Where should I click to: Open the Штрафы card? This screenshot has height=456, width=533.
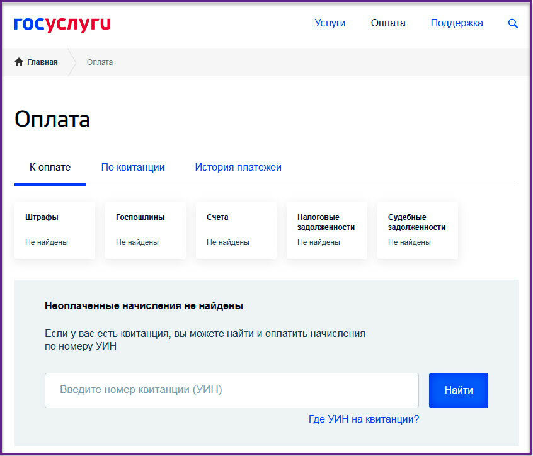tap(54, 229)
